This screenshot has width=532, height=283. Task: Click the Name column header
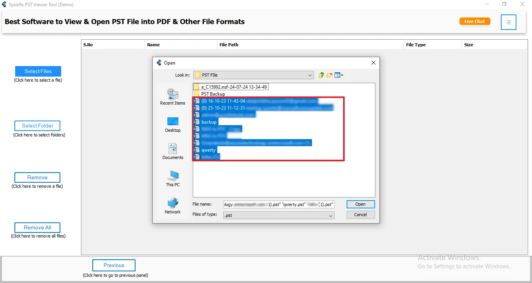point(181,45)
